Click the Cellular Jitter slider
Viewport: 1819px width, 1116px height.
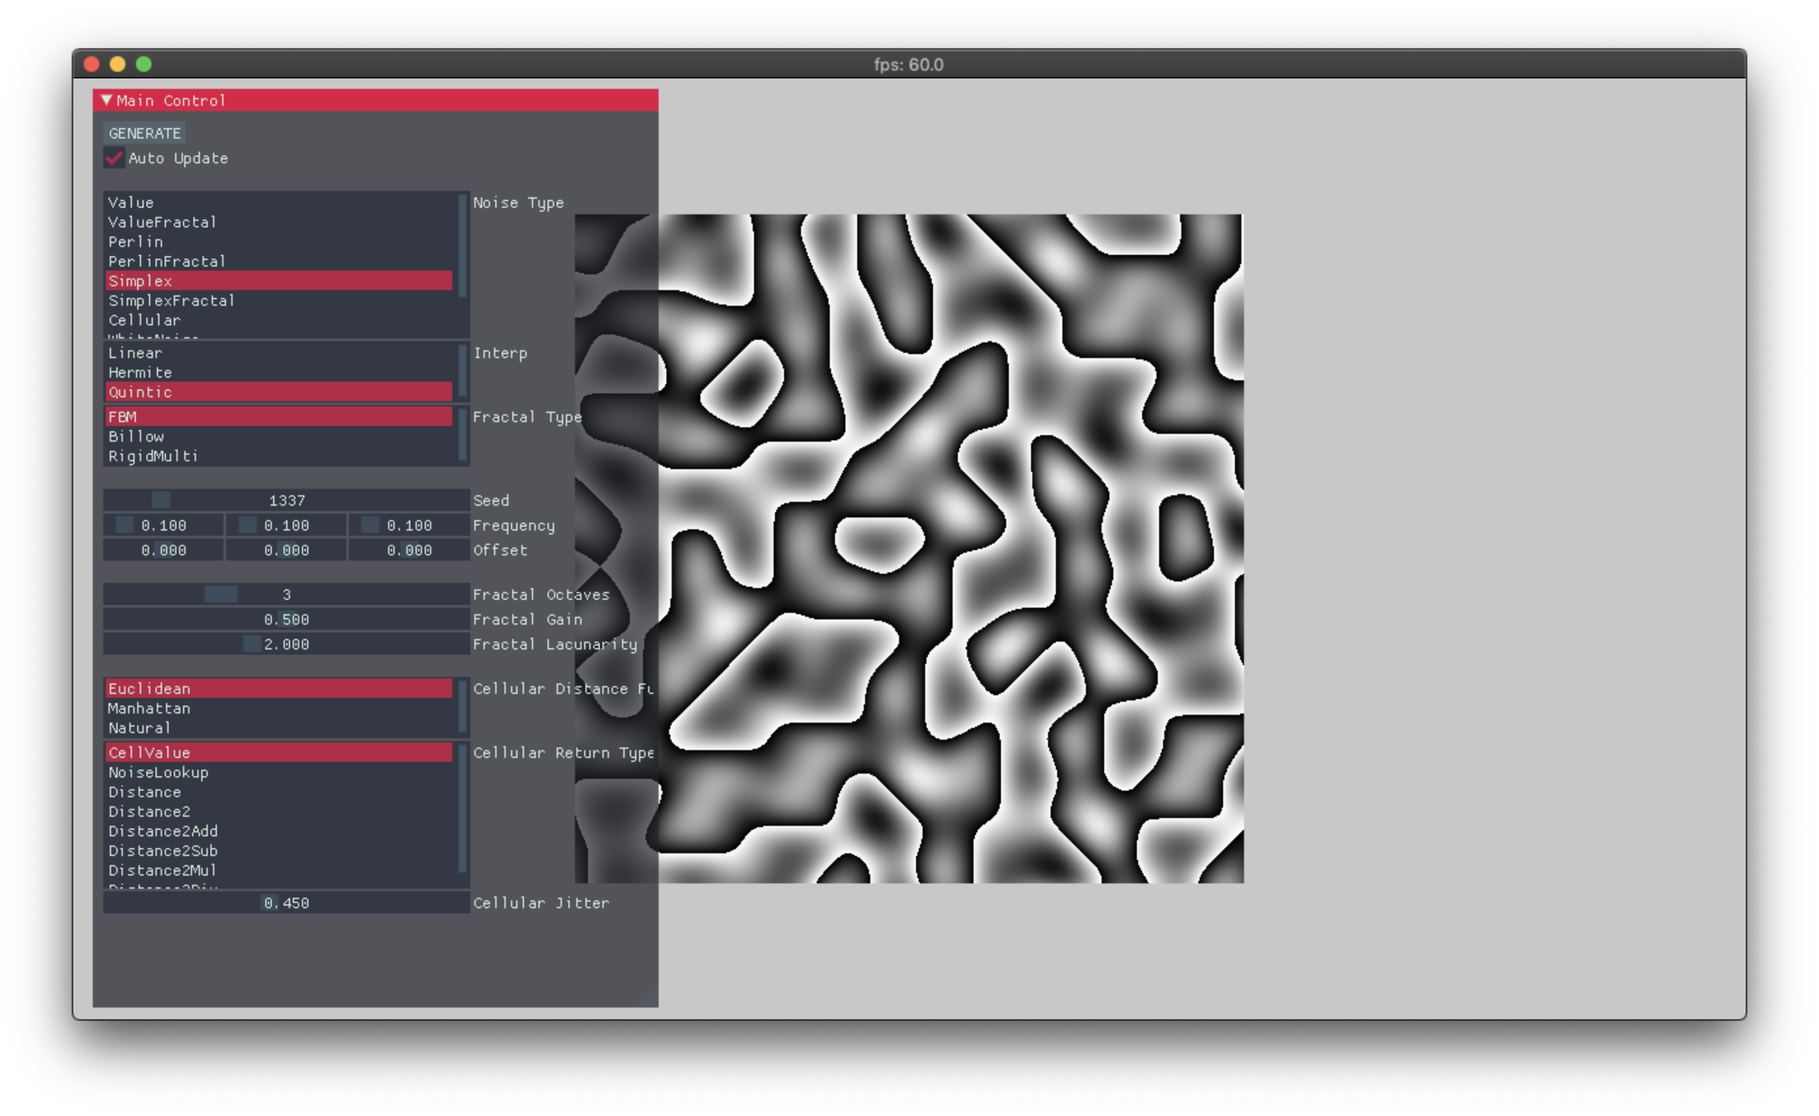coord(286,903)
